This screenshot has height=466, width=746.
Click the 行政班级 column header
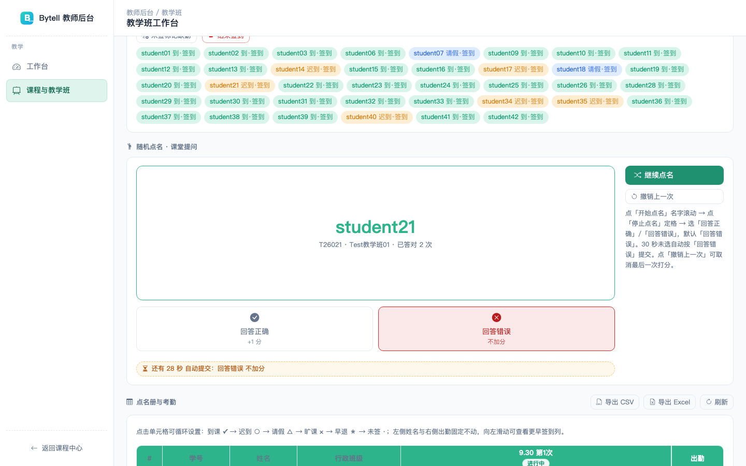[349, 458]
